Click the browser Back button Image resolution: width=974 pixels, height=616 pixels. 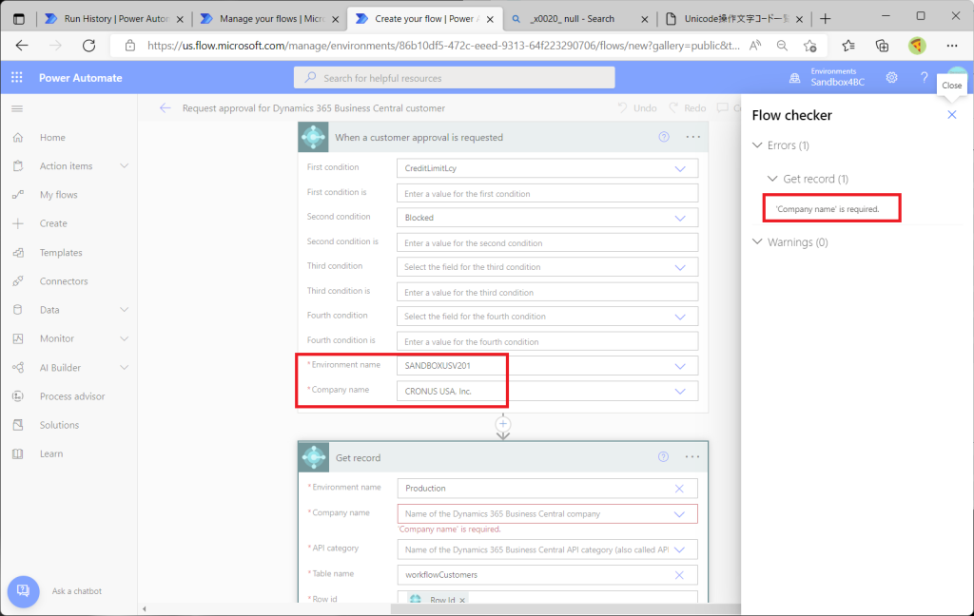(x=22, y=46)
